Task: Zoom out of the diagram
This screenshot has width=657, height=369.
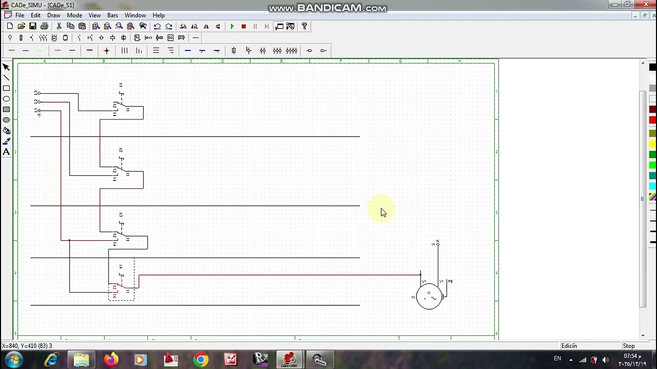Action: (107, 26)
